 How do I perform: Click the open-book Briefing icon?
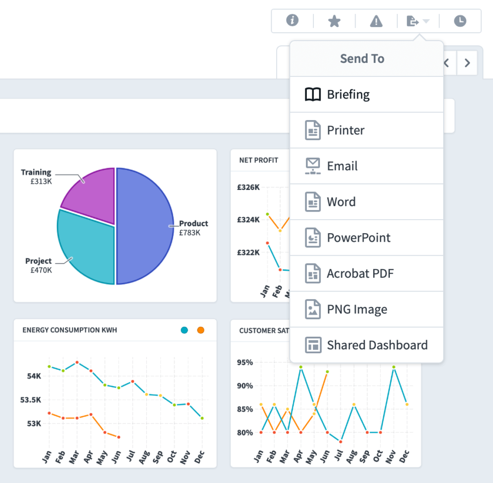(312, 94)
